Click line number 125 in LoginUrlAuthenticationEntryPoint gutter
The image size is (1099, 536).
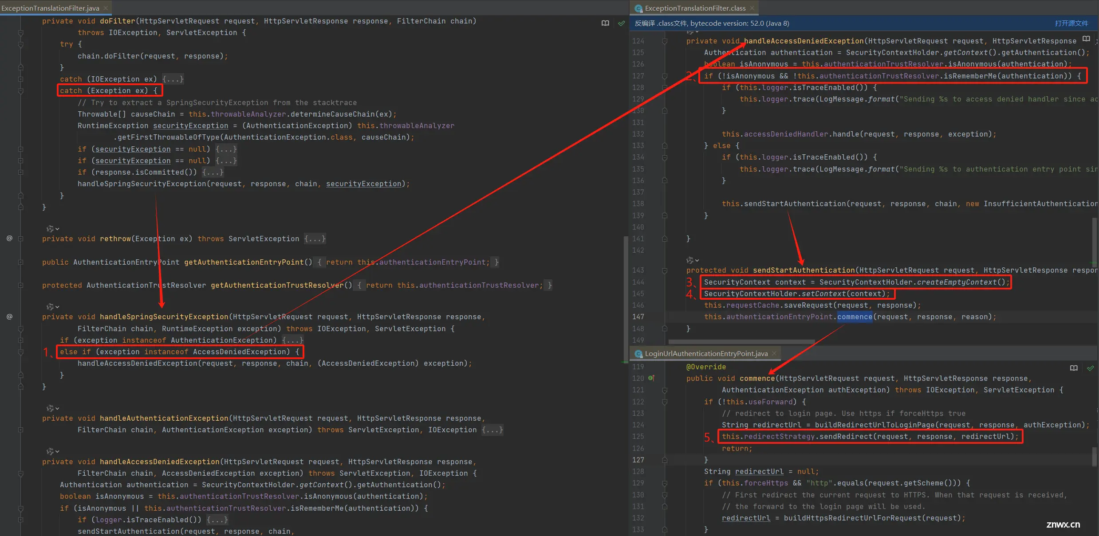click(638, 436)
